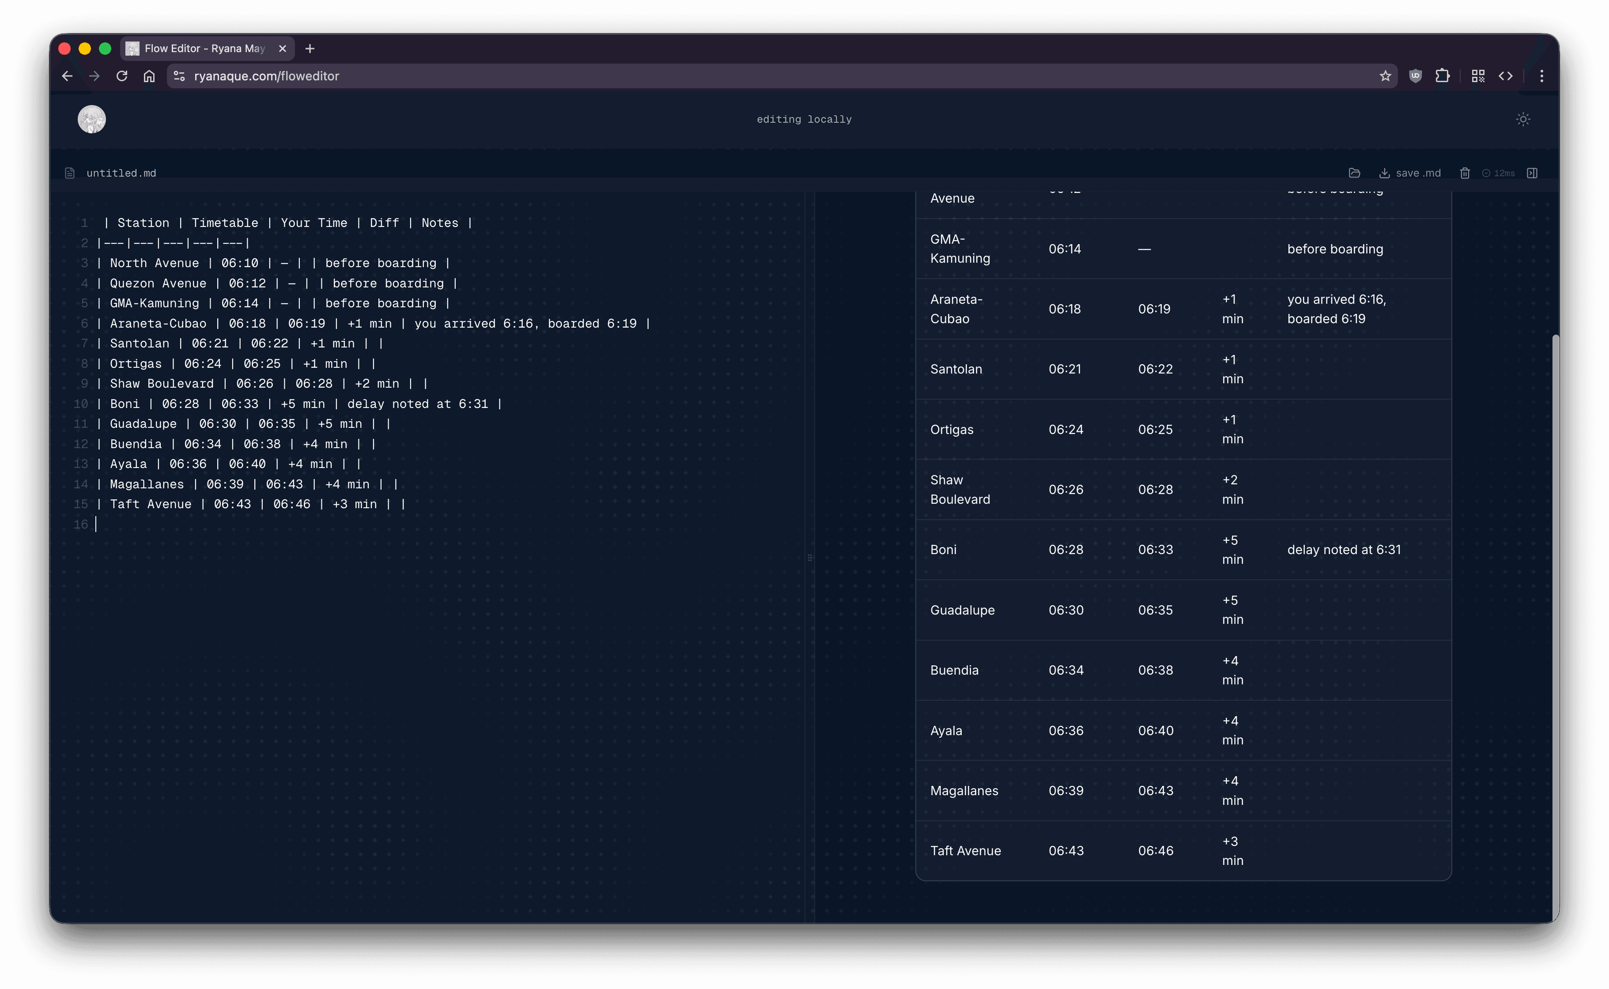Viewport: 1609px width, 989px height.
Task: Click editor line 1 with table header
Action: pyautogui.click(x=288, y=223)
